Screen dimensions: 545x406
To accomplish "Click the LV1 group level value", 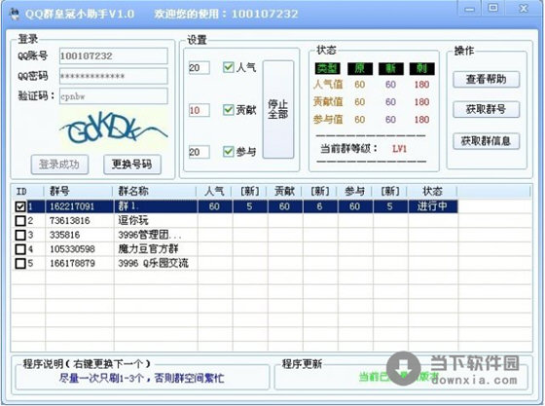I will [399, 149].
